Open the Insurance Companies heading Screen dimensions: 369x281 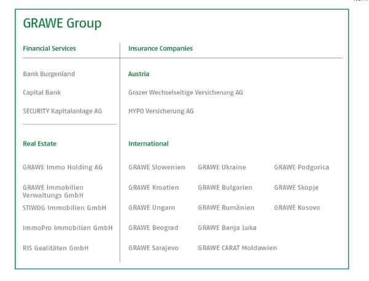[x=160, y=48]
